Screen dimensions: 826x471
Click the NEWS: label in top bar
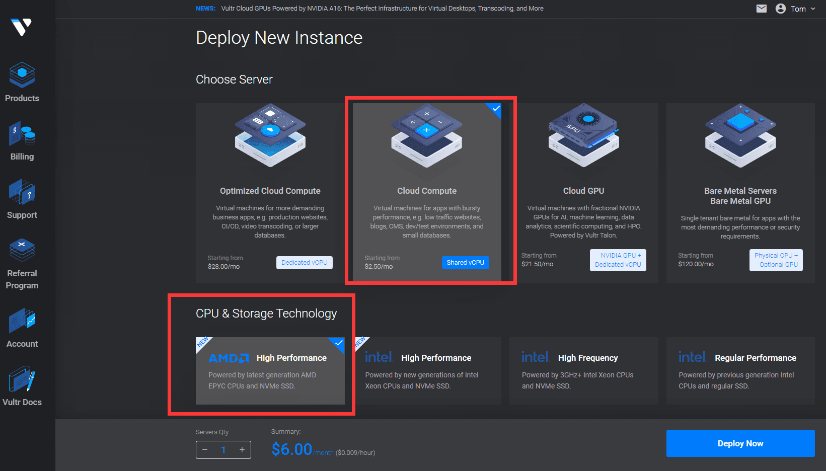(205, 9)
